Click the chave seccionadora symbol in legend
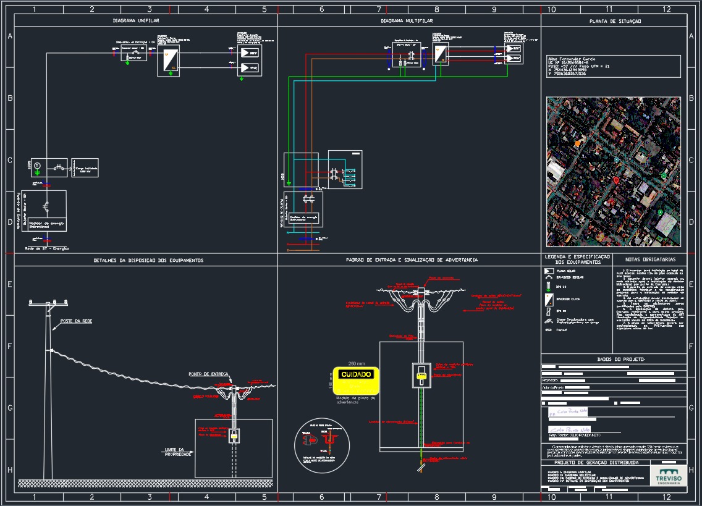The width and height of the screenshot is (702, 506). pos(549,321)
